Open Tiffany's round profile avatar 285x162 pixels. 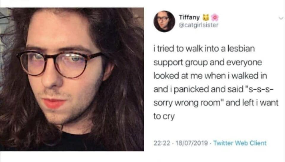coord(164,21)
